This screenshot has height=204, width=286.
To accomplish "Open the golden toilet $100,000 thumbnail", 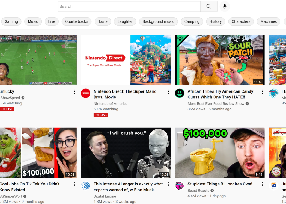I will [x=219, y=153].
